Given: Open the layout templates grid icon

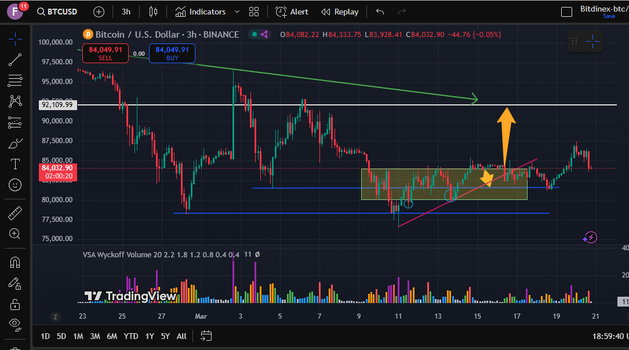Looking at the screenshot, I should pyautogui.click(x=254, y=12).
